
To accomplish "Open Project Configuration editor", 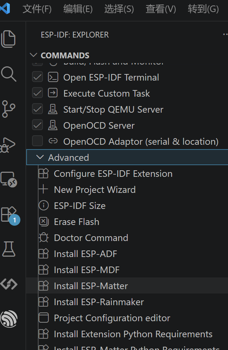I will point(112,318).
